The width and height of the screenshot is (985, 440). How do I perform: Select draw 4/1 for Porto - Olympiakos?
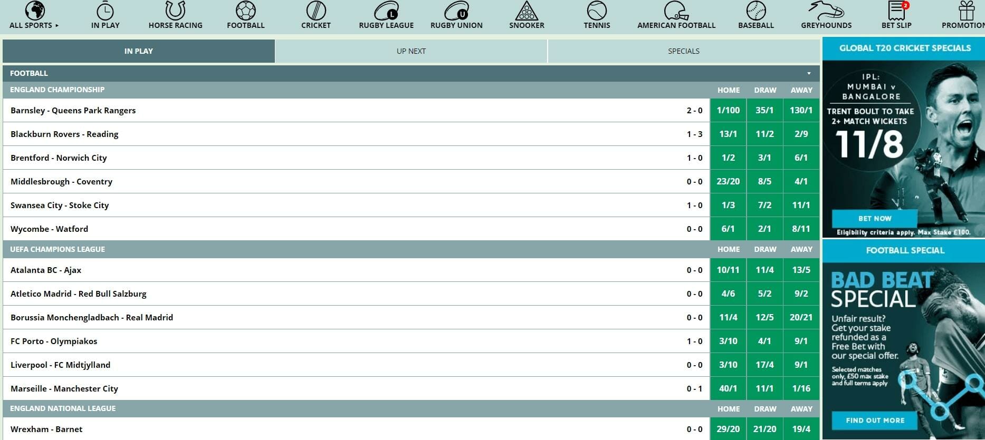764,341
